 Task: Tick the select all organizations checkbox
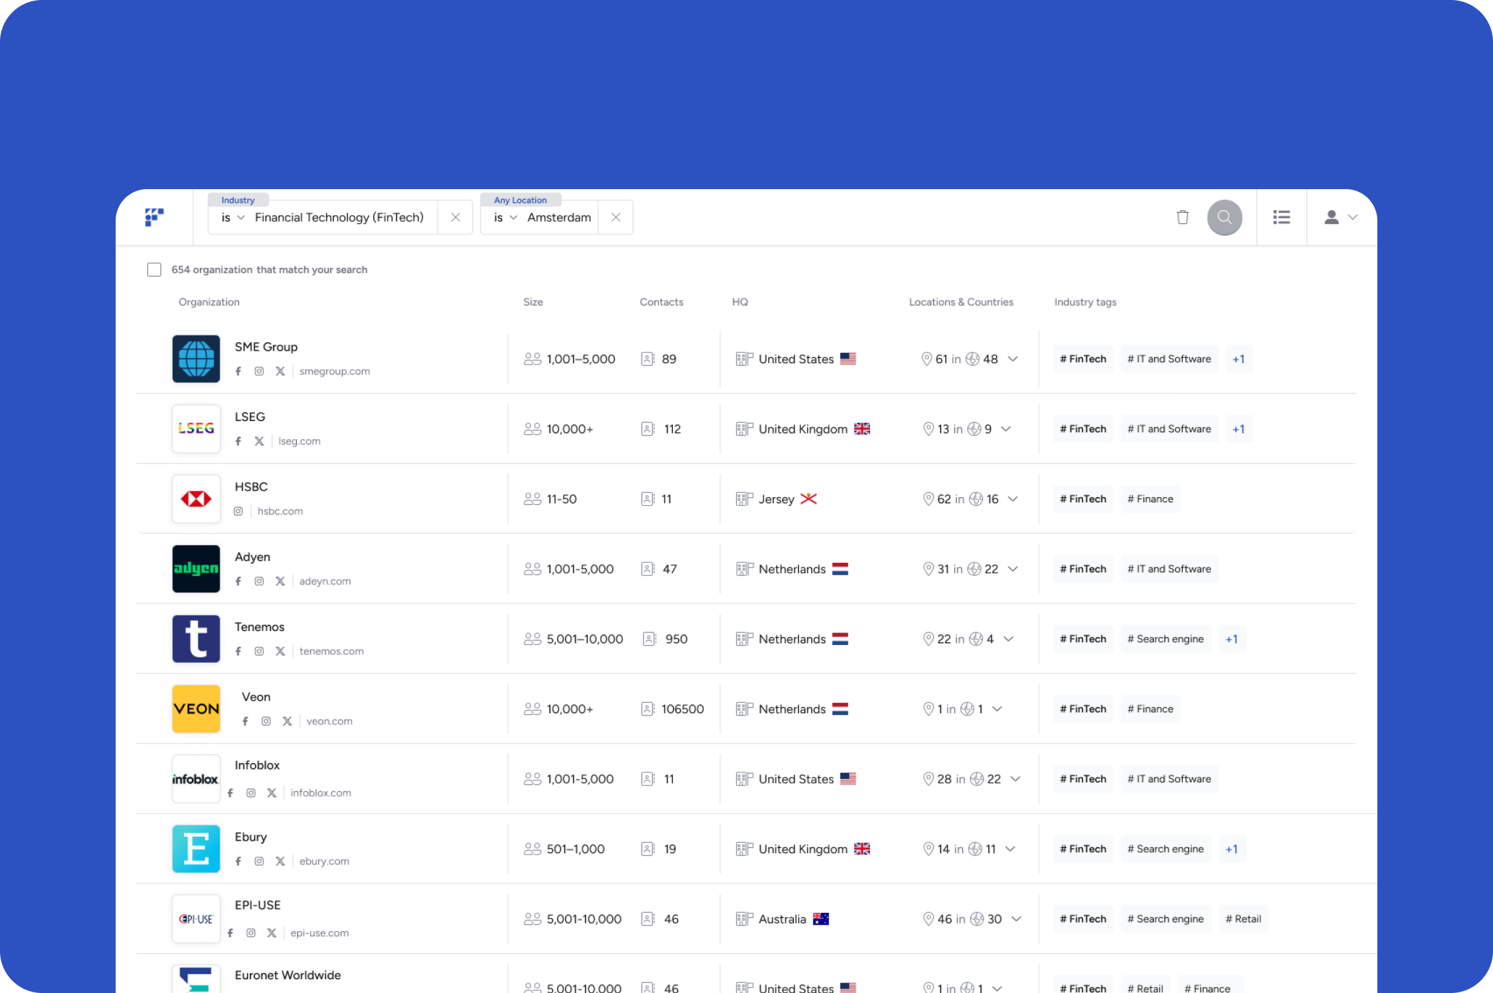coord(154,270)
